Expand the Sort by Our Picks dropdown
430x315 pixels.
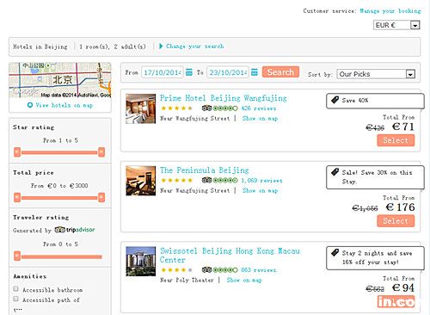[376, 74]
